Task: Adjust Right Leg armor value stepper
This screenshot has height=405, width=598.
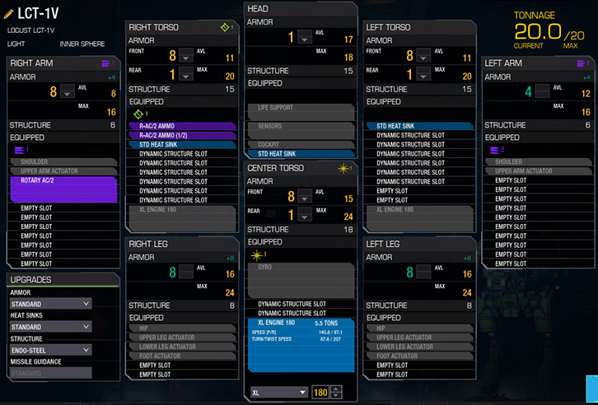Action: point(185,272)
